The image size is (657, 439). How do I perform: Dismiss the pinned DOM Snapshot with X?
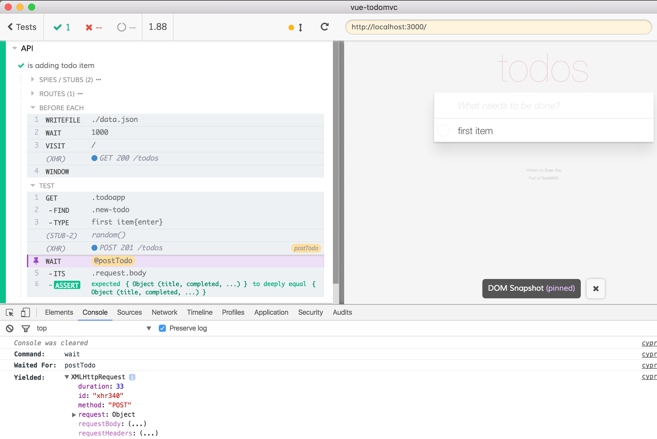pos(595,289)
